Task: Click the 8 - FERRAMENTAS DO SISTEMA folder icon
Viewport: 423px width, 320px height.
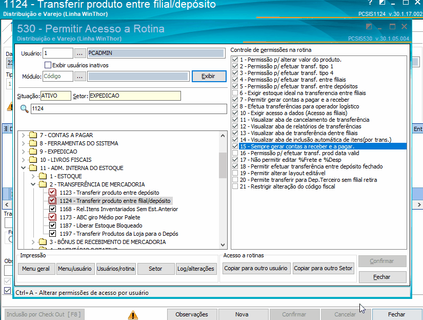Action: click(x=33, y=143)
